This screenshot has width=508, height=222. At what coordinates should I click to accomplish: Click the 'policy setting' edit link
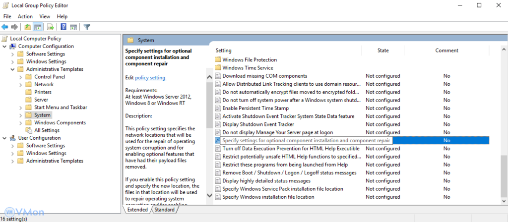150,78
